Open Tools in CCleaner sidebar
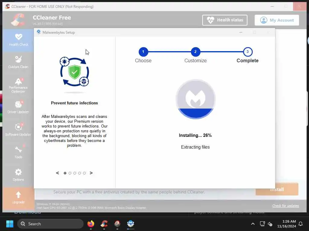Viewport: 309px width, 231px height. [x=18, y=152]
